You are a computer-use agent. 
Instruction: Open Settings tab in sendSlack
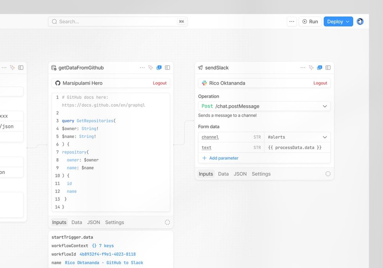261,174
